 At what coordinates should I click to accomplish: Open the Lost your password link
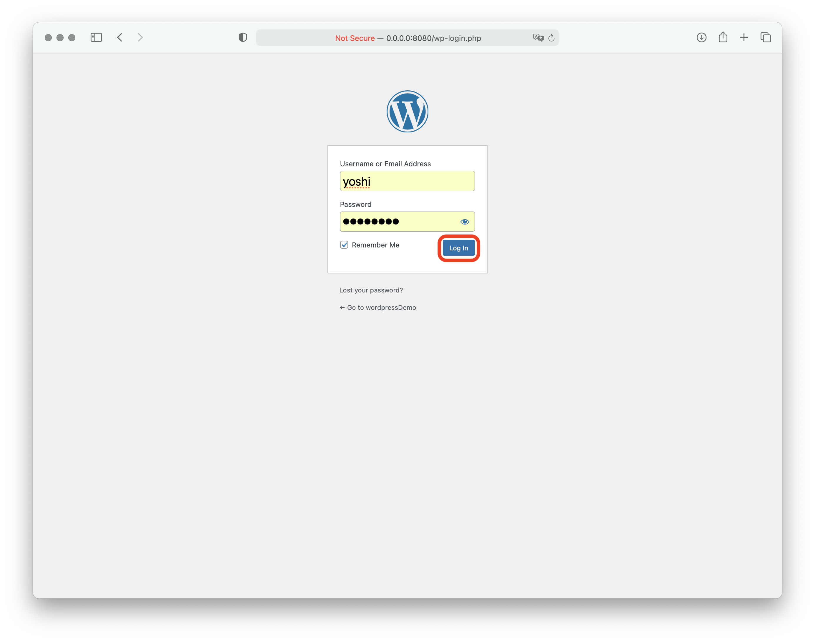[371, 290]
